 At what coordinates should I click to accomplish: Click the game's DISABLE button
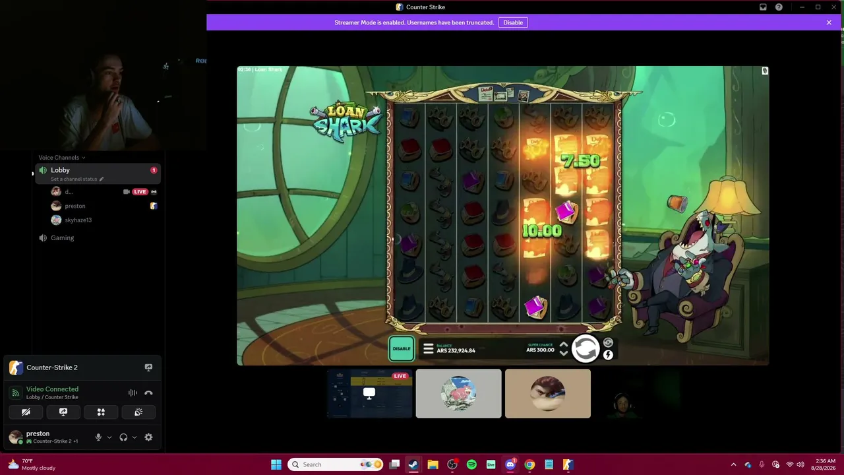pyautogui.click(x=402, y=349)
